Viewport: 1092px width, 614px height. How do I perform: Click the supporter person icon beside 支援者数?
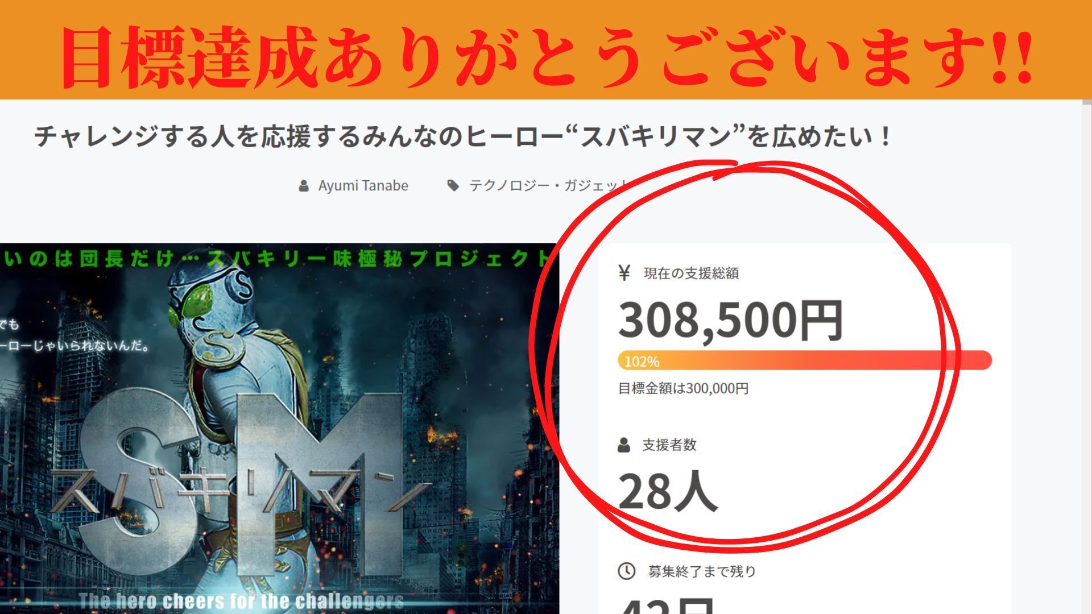click(624, 445)
